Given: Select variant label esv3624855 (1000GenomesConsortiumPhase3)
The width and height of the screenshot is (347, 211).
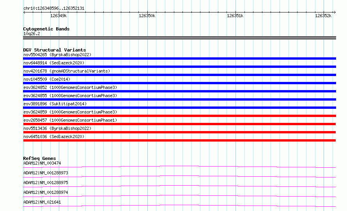Looking at the screenshot, I should click(x=70, y=96).
